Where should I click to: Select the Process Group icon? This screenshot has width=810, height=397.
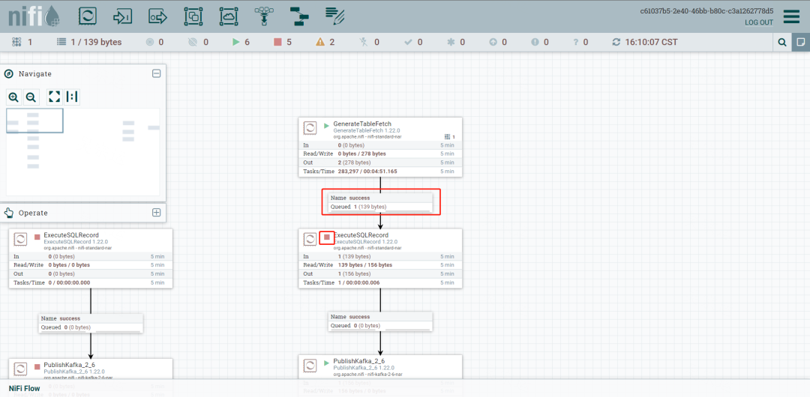click(x=193, y=16)
